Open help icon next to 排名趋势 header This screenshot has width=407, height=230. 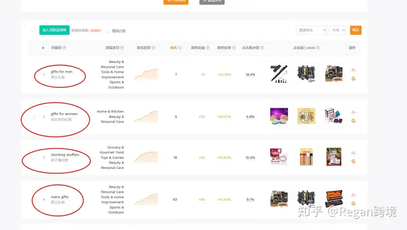(x=153, y=47)
